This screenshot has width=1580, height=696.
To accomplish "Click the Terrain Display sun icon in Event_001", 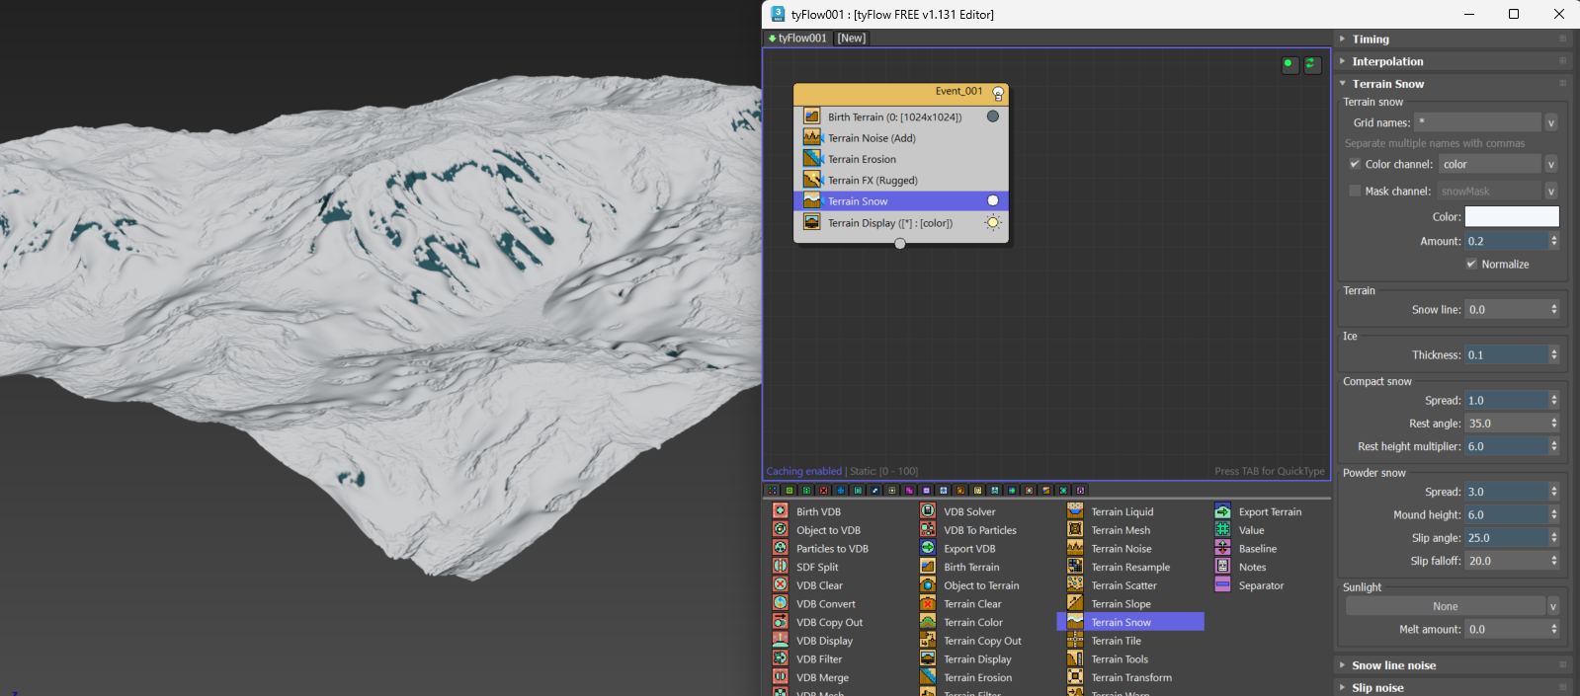I will (993, 223).
